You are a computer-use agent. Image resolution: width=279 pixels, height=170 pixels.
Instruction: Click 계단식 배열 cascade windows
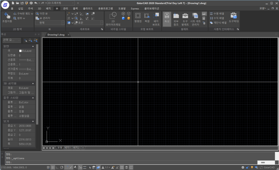tap(218, 23)
